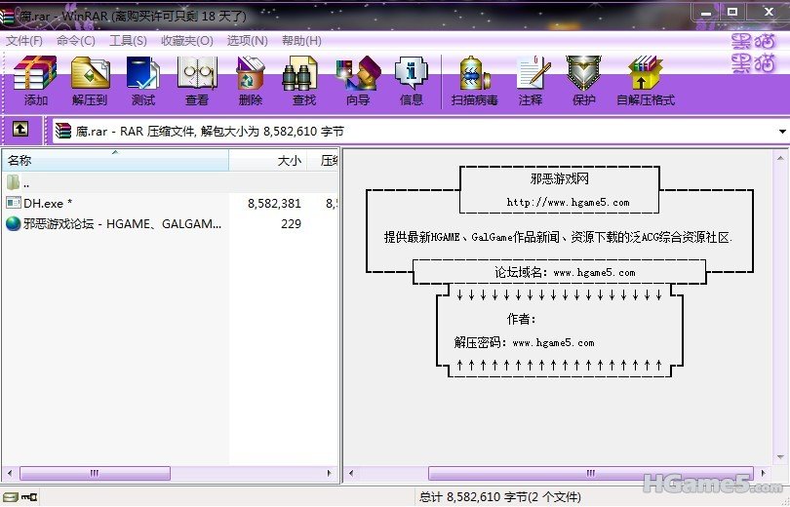This screenshot has height=507, width=790.
Task: Open the 选项(N) menu
Action: (x=247, y=41)
